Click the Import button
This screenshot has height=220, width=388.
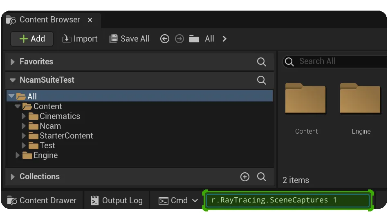coord(80,39)
